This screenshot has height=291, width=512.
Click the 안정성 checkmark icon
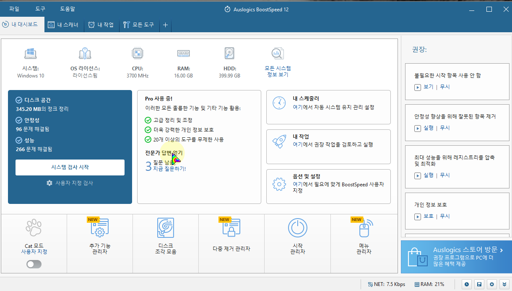point(18,120)
